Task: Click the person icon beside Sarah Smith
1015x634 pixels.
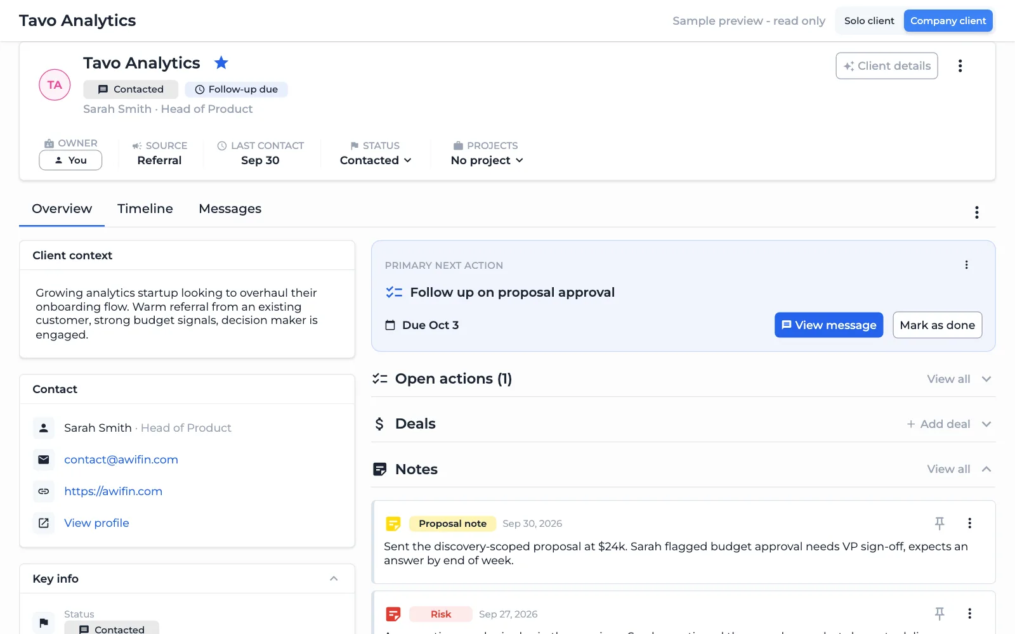Action: tap(44, 428)
